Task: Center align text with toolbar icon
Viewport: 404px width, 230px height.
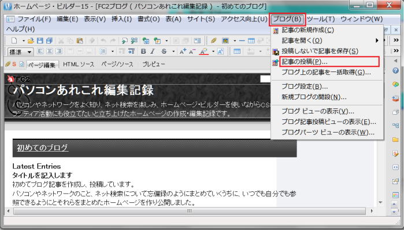Action: click(x=50, y=51)
